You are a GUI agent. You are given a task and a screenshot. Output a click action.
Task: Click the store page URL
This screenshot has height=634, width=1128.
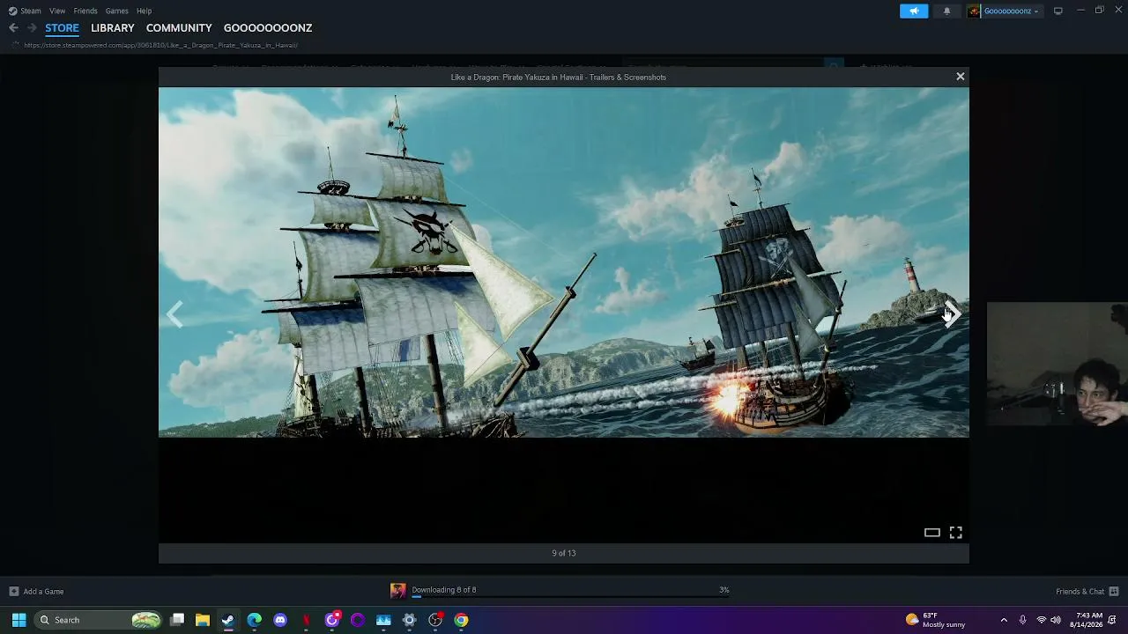point(160,45)
